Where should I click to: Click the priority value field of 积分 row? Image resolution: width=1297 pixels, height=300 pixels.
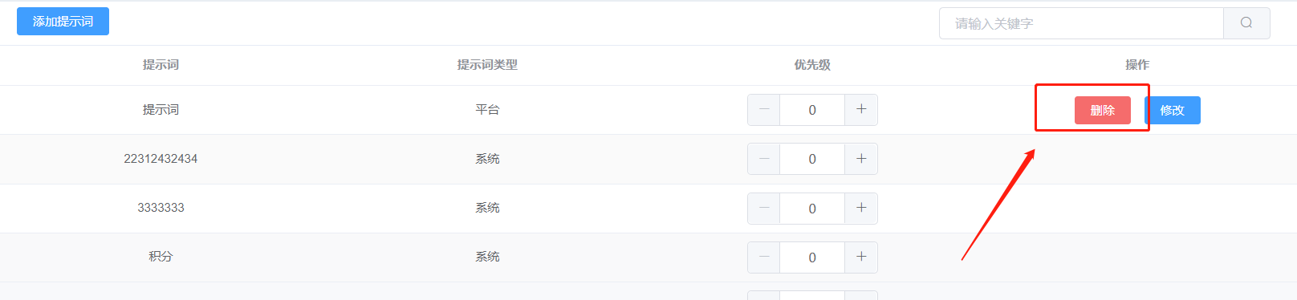(812, 257)
